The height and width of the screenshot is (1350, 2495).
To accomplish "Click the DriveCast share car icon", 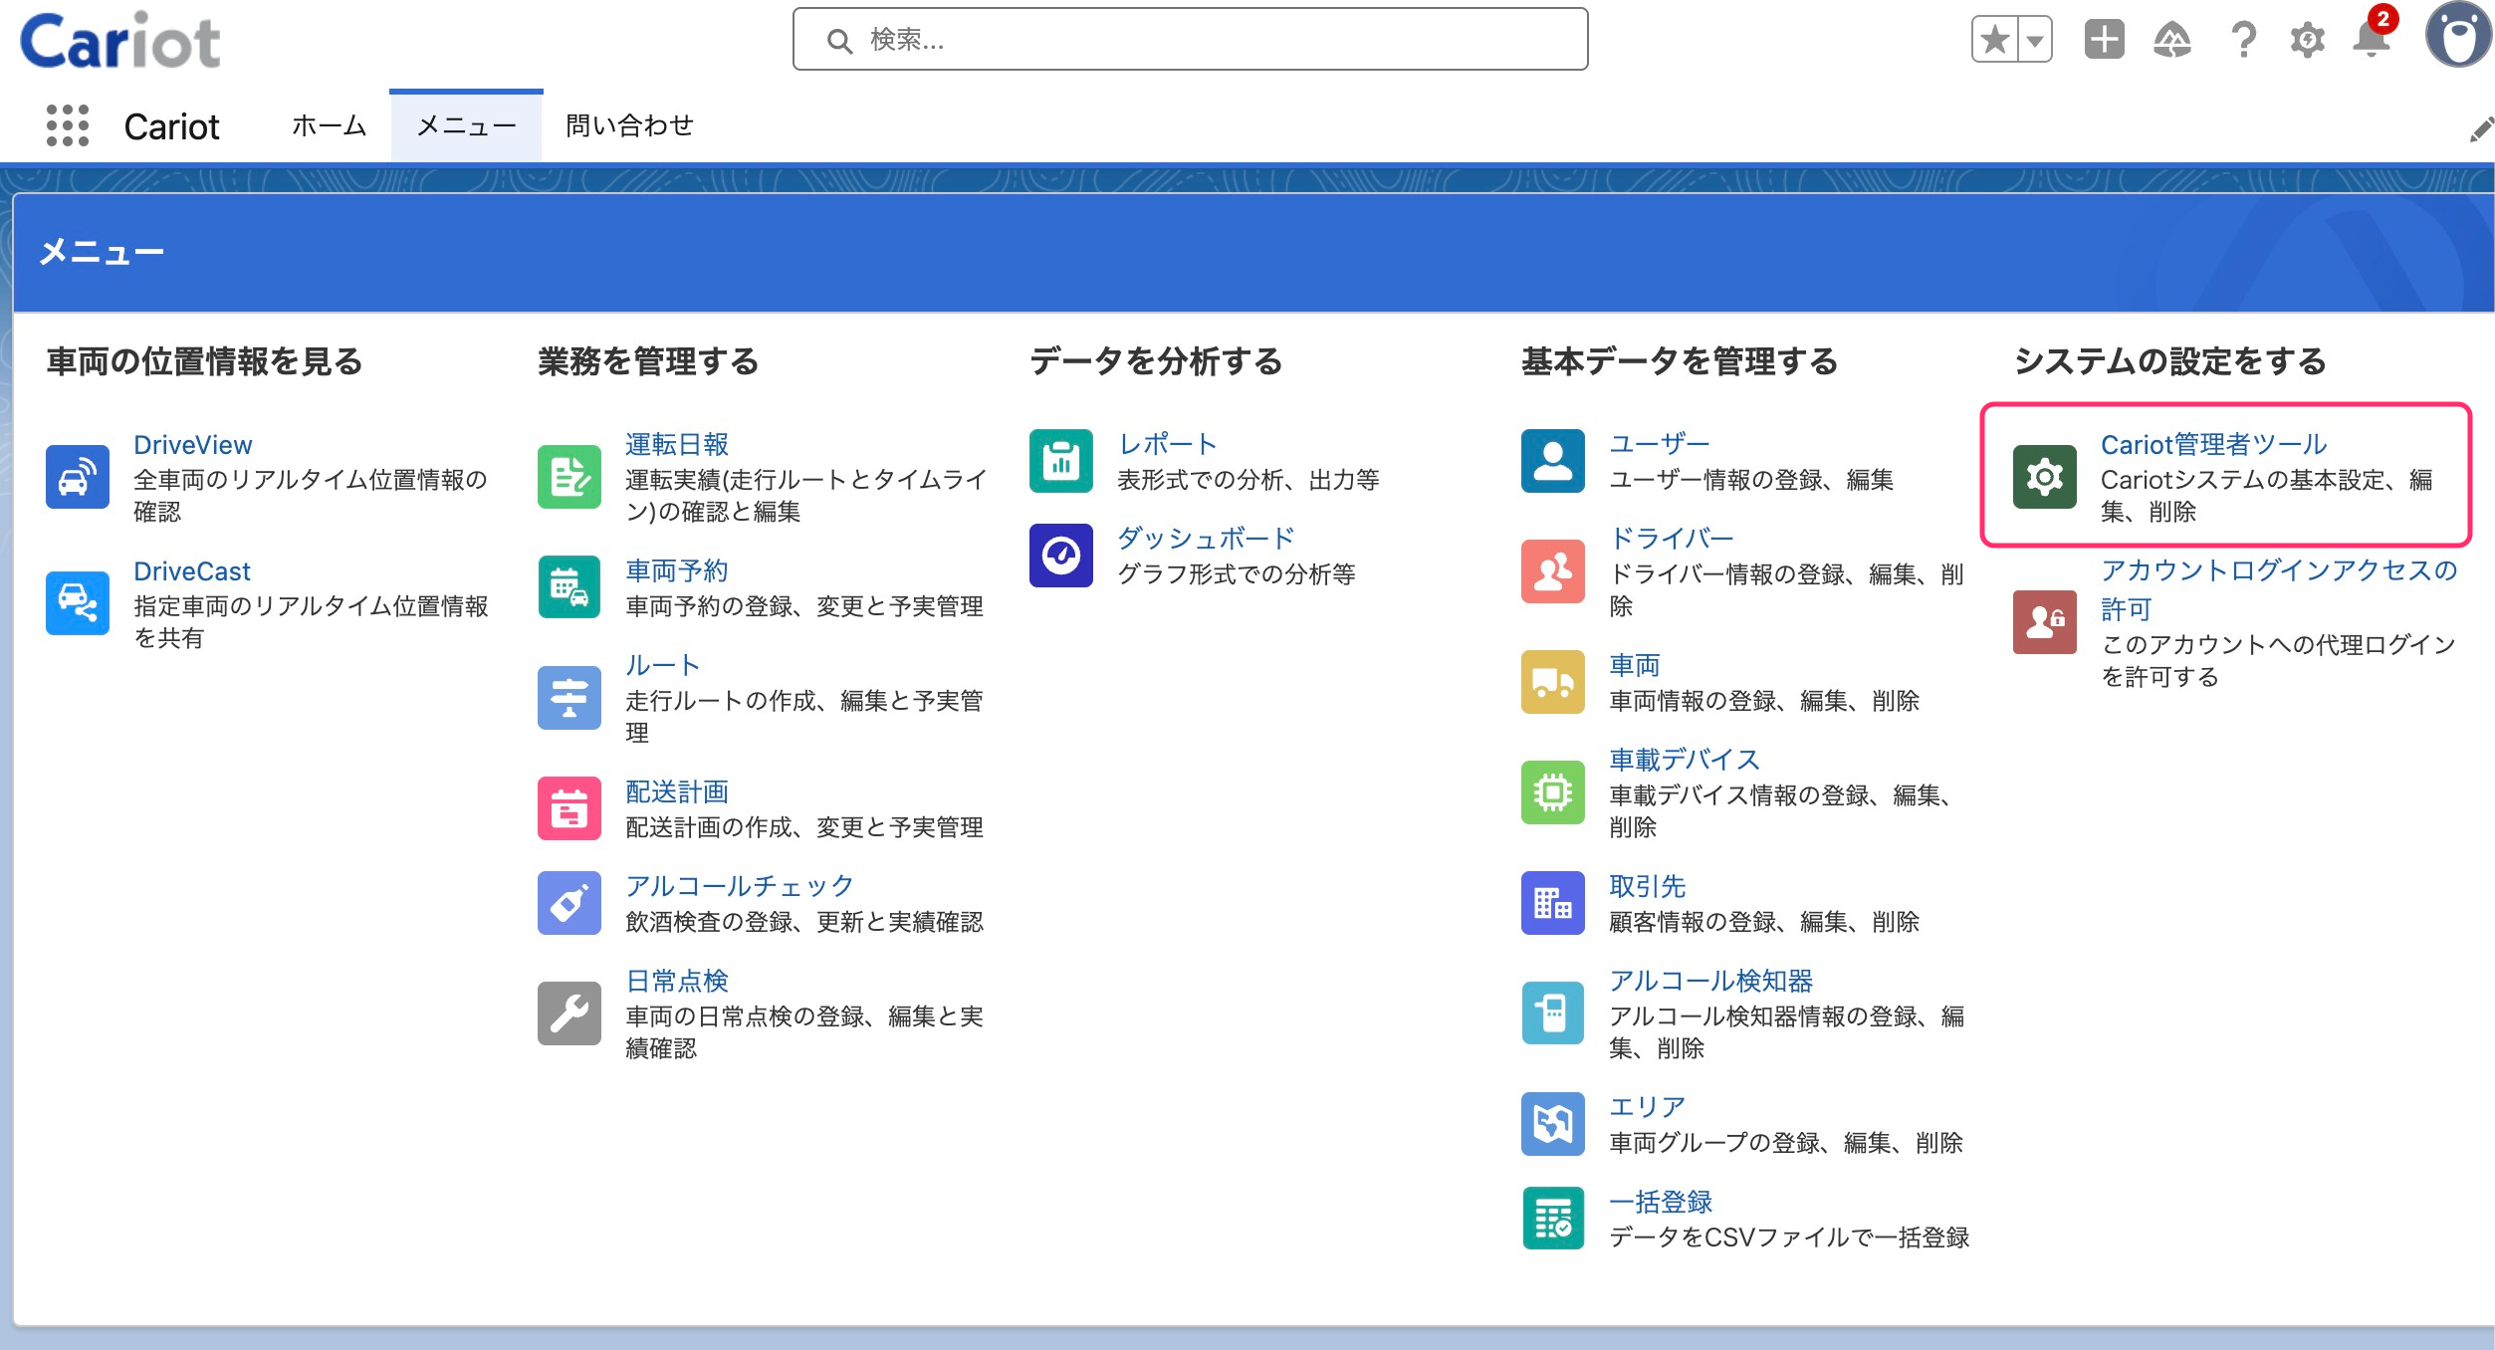I will coord(78,603).
